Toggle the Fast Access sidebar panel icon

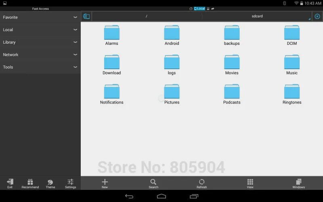coord(86,16)
